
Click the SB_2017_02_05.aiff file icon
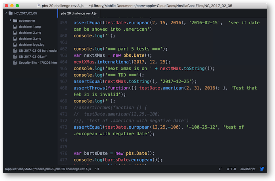pyautogui.click(x=15, y=56)
